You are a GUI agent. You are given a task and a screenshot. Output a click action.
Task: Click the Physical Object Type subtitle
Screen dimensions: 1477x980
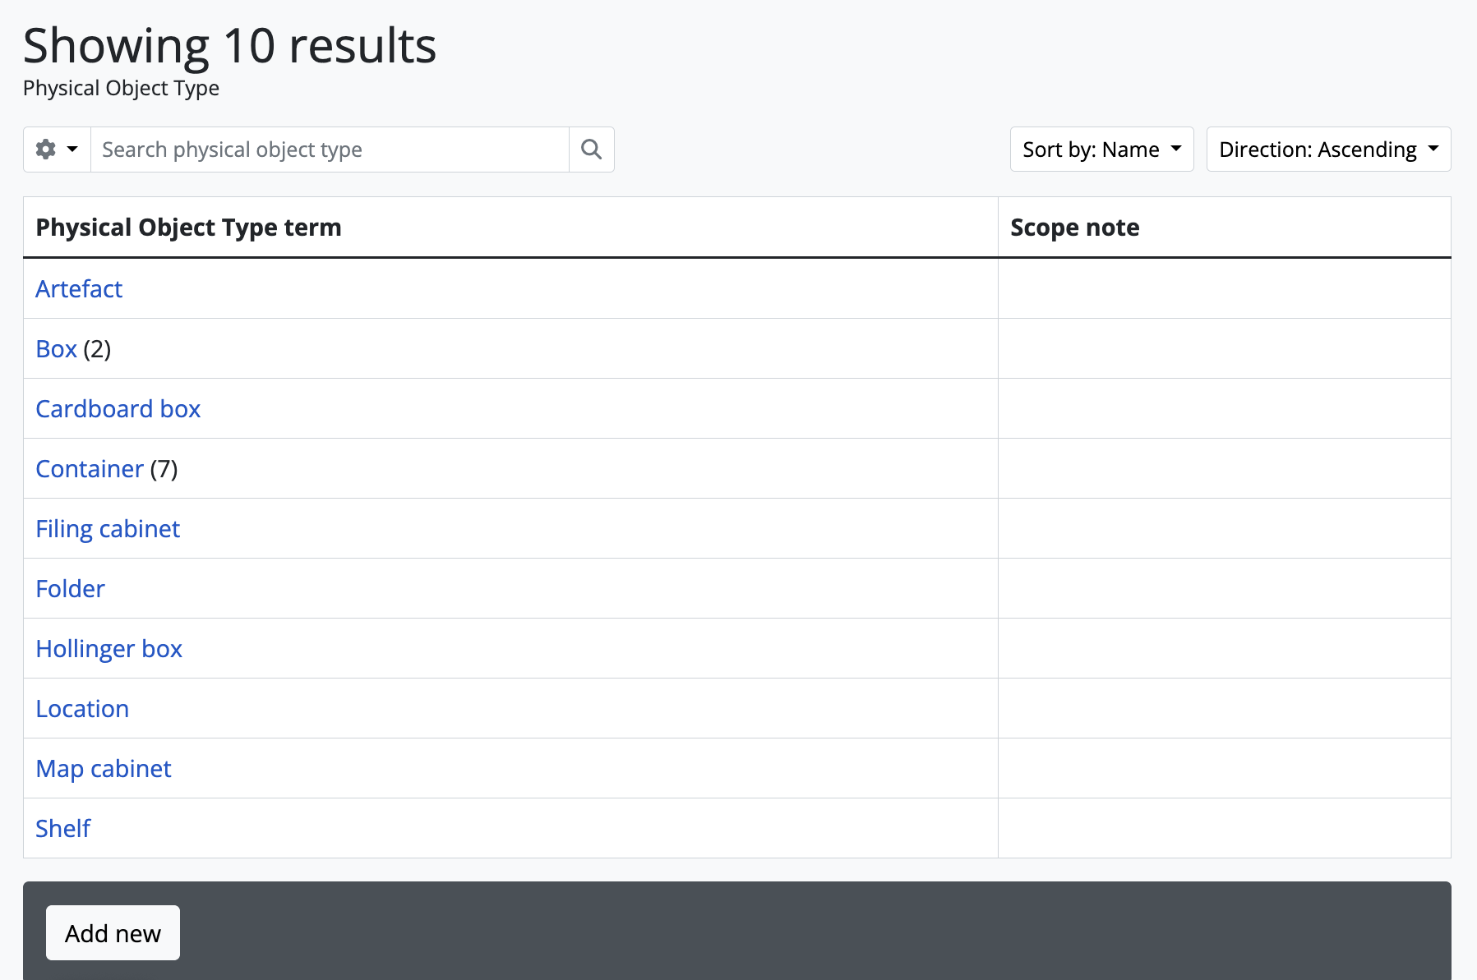[x=121, y=88]
